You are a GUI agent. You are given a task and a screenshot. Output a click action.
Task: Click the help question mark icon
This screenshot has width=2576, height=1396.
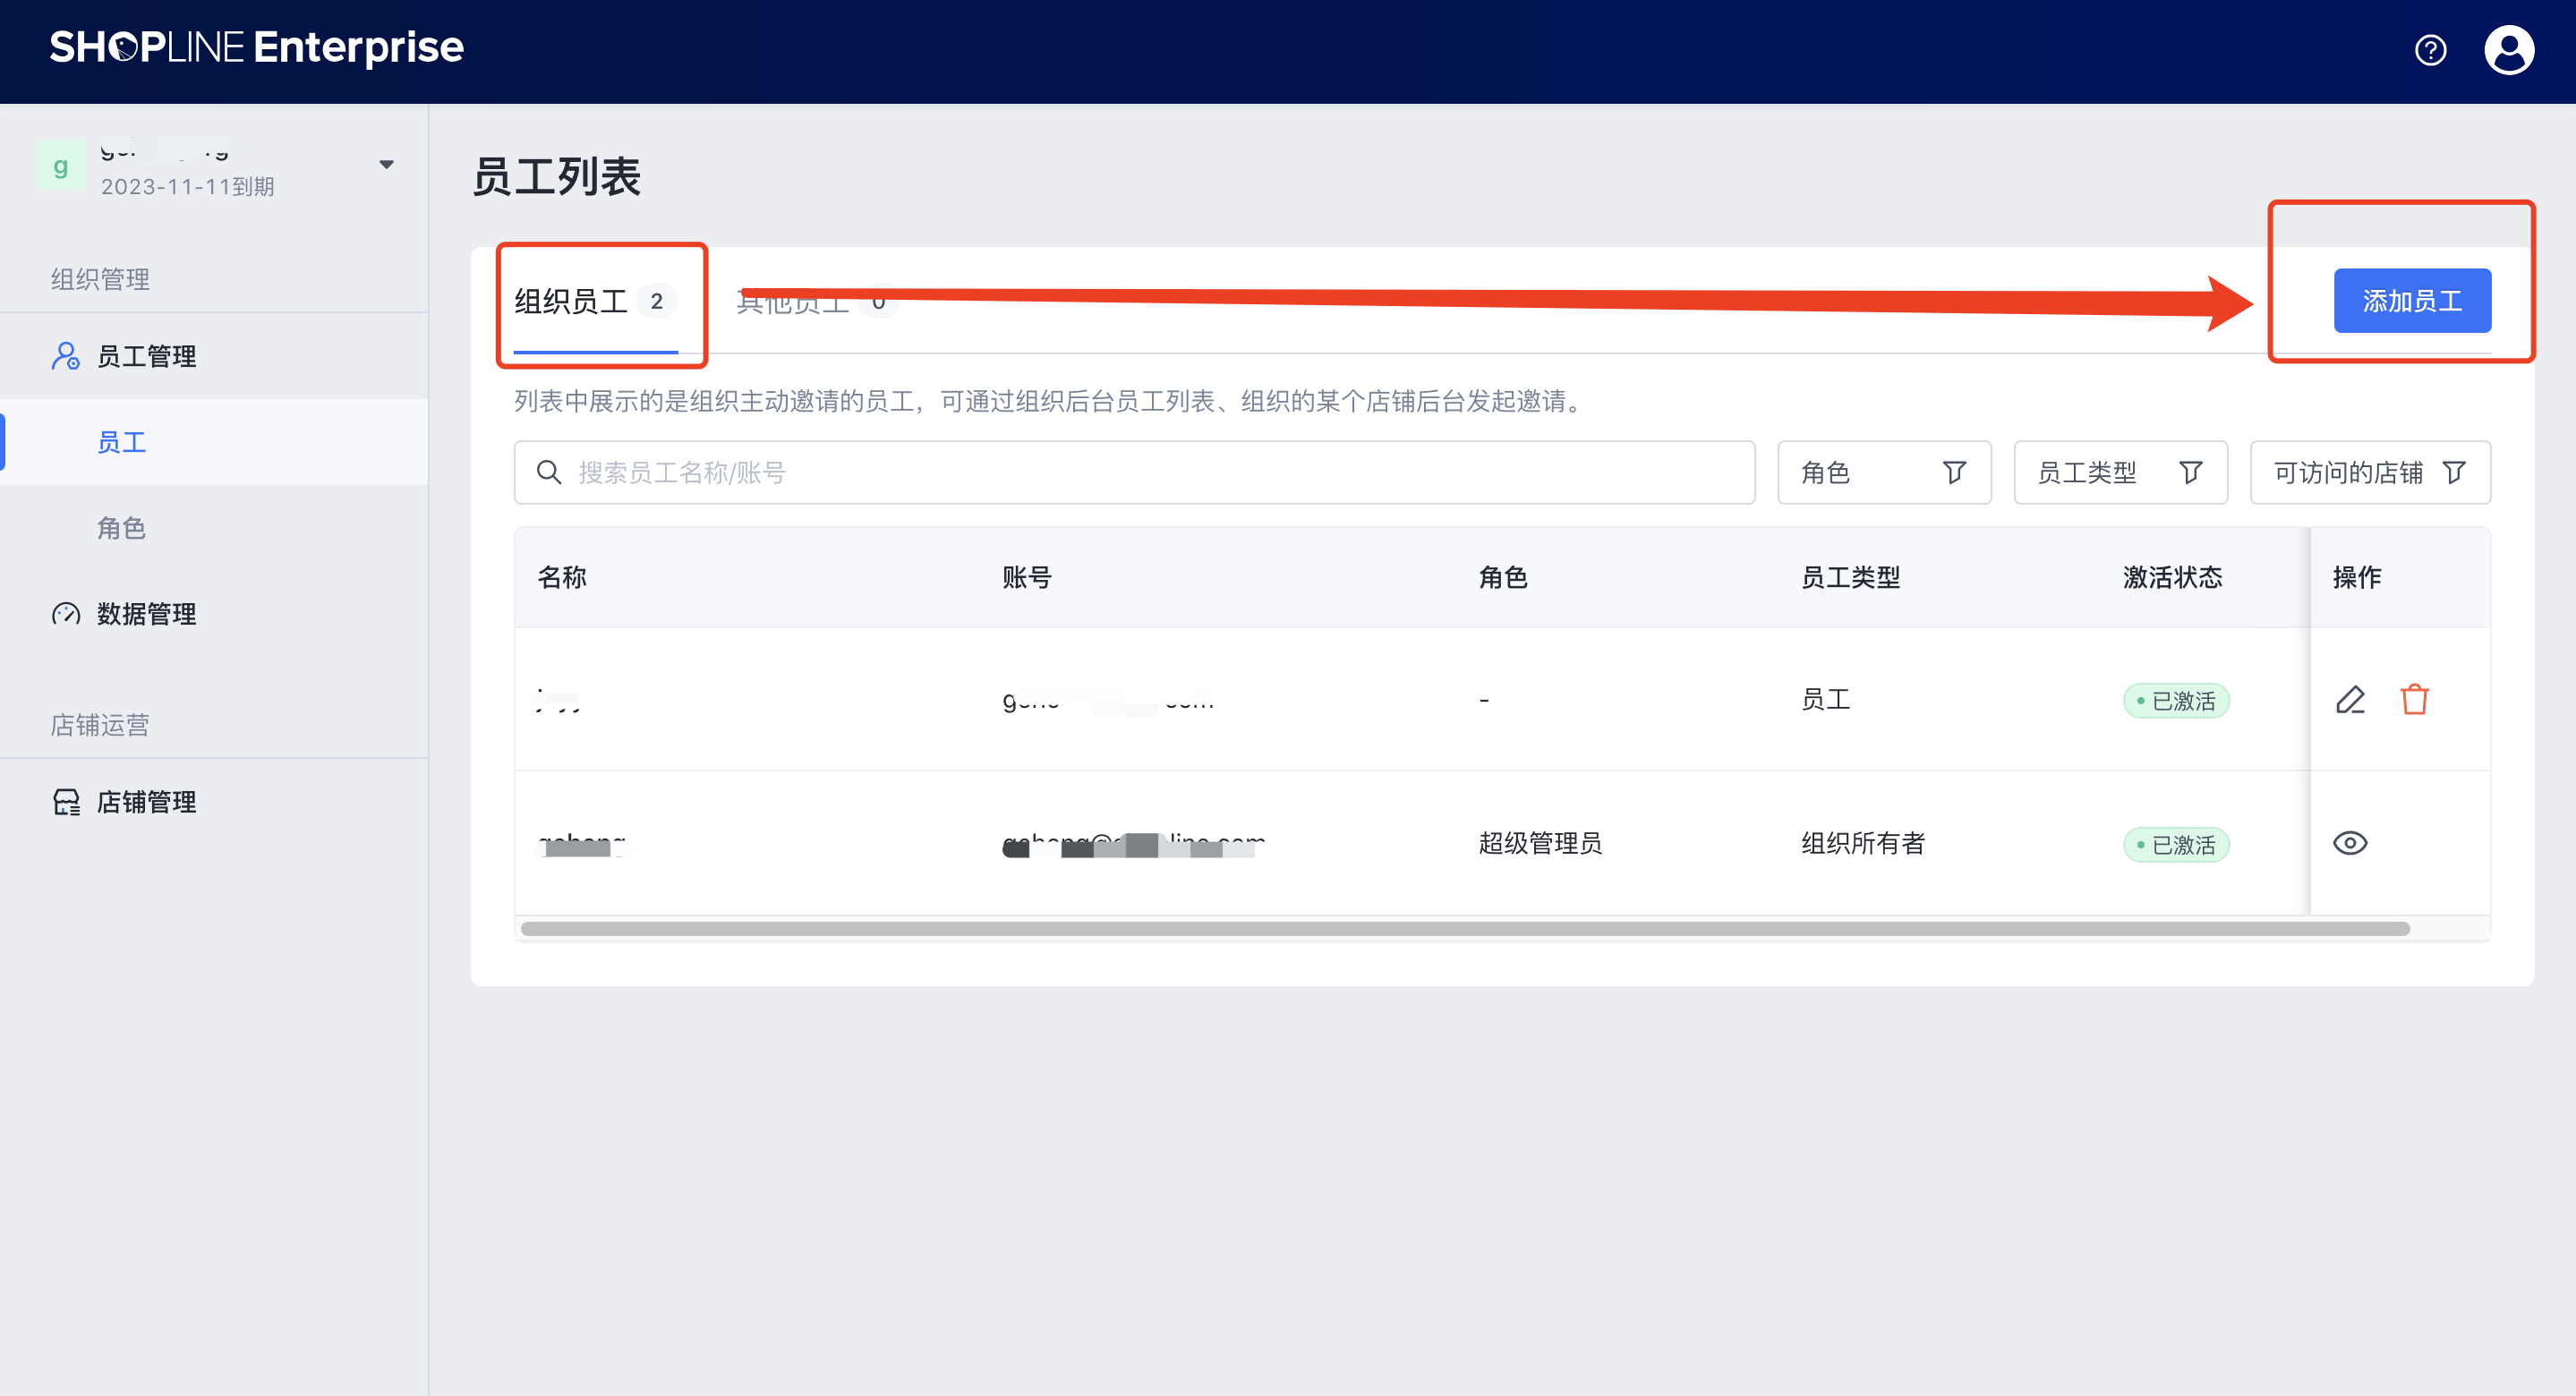(2430, 50)
